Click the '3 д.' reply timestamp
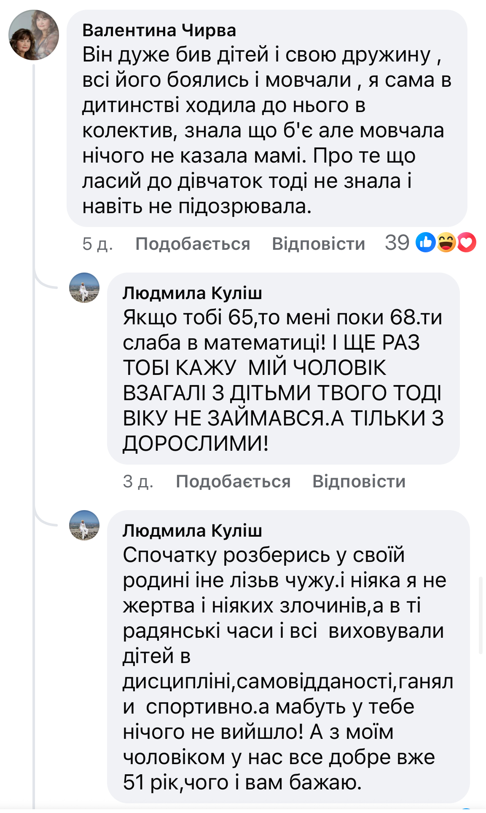Image resolution: width=486 pixels, height=813 pixels. coord(138,481)
